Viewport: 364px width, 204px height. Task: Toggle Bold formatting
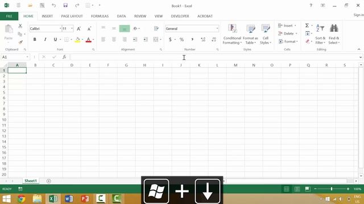(x=35, y=40)
